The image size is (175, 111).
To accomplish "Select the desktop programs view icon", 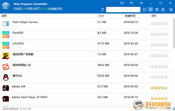I will [x=150, y=10].
